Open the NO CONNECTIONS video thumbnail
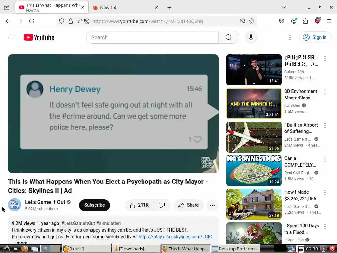Image resolution: width=337 pixels, height=253 pixels. click(x=254, y=170)
